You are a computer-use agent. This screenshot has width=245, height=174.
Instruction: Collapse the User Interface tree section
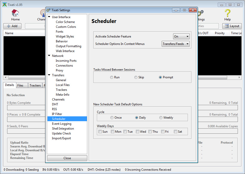coord(49,17)
